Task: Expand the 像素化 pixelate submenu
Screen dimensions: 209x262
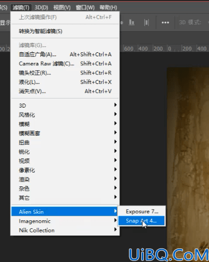Action: 65,170
